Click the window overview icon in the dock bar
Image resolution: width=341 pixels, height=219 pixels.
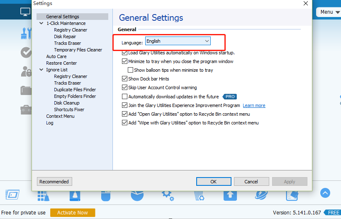(x=12, y=195)
